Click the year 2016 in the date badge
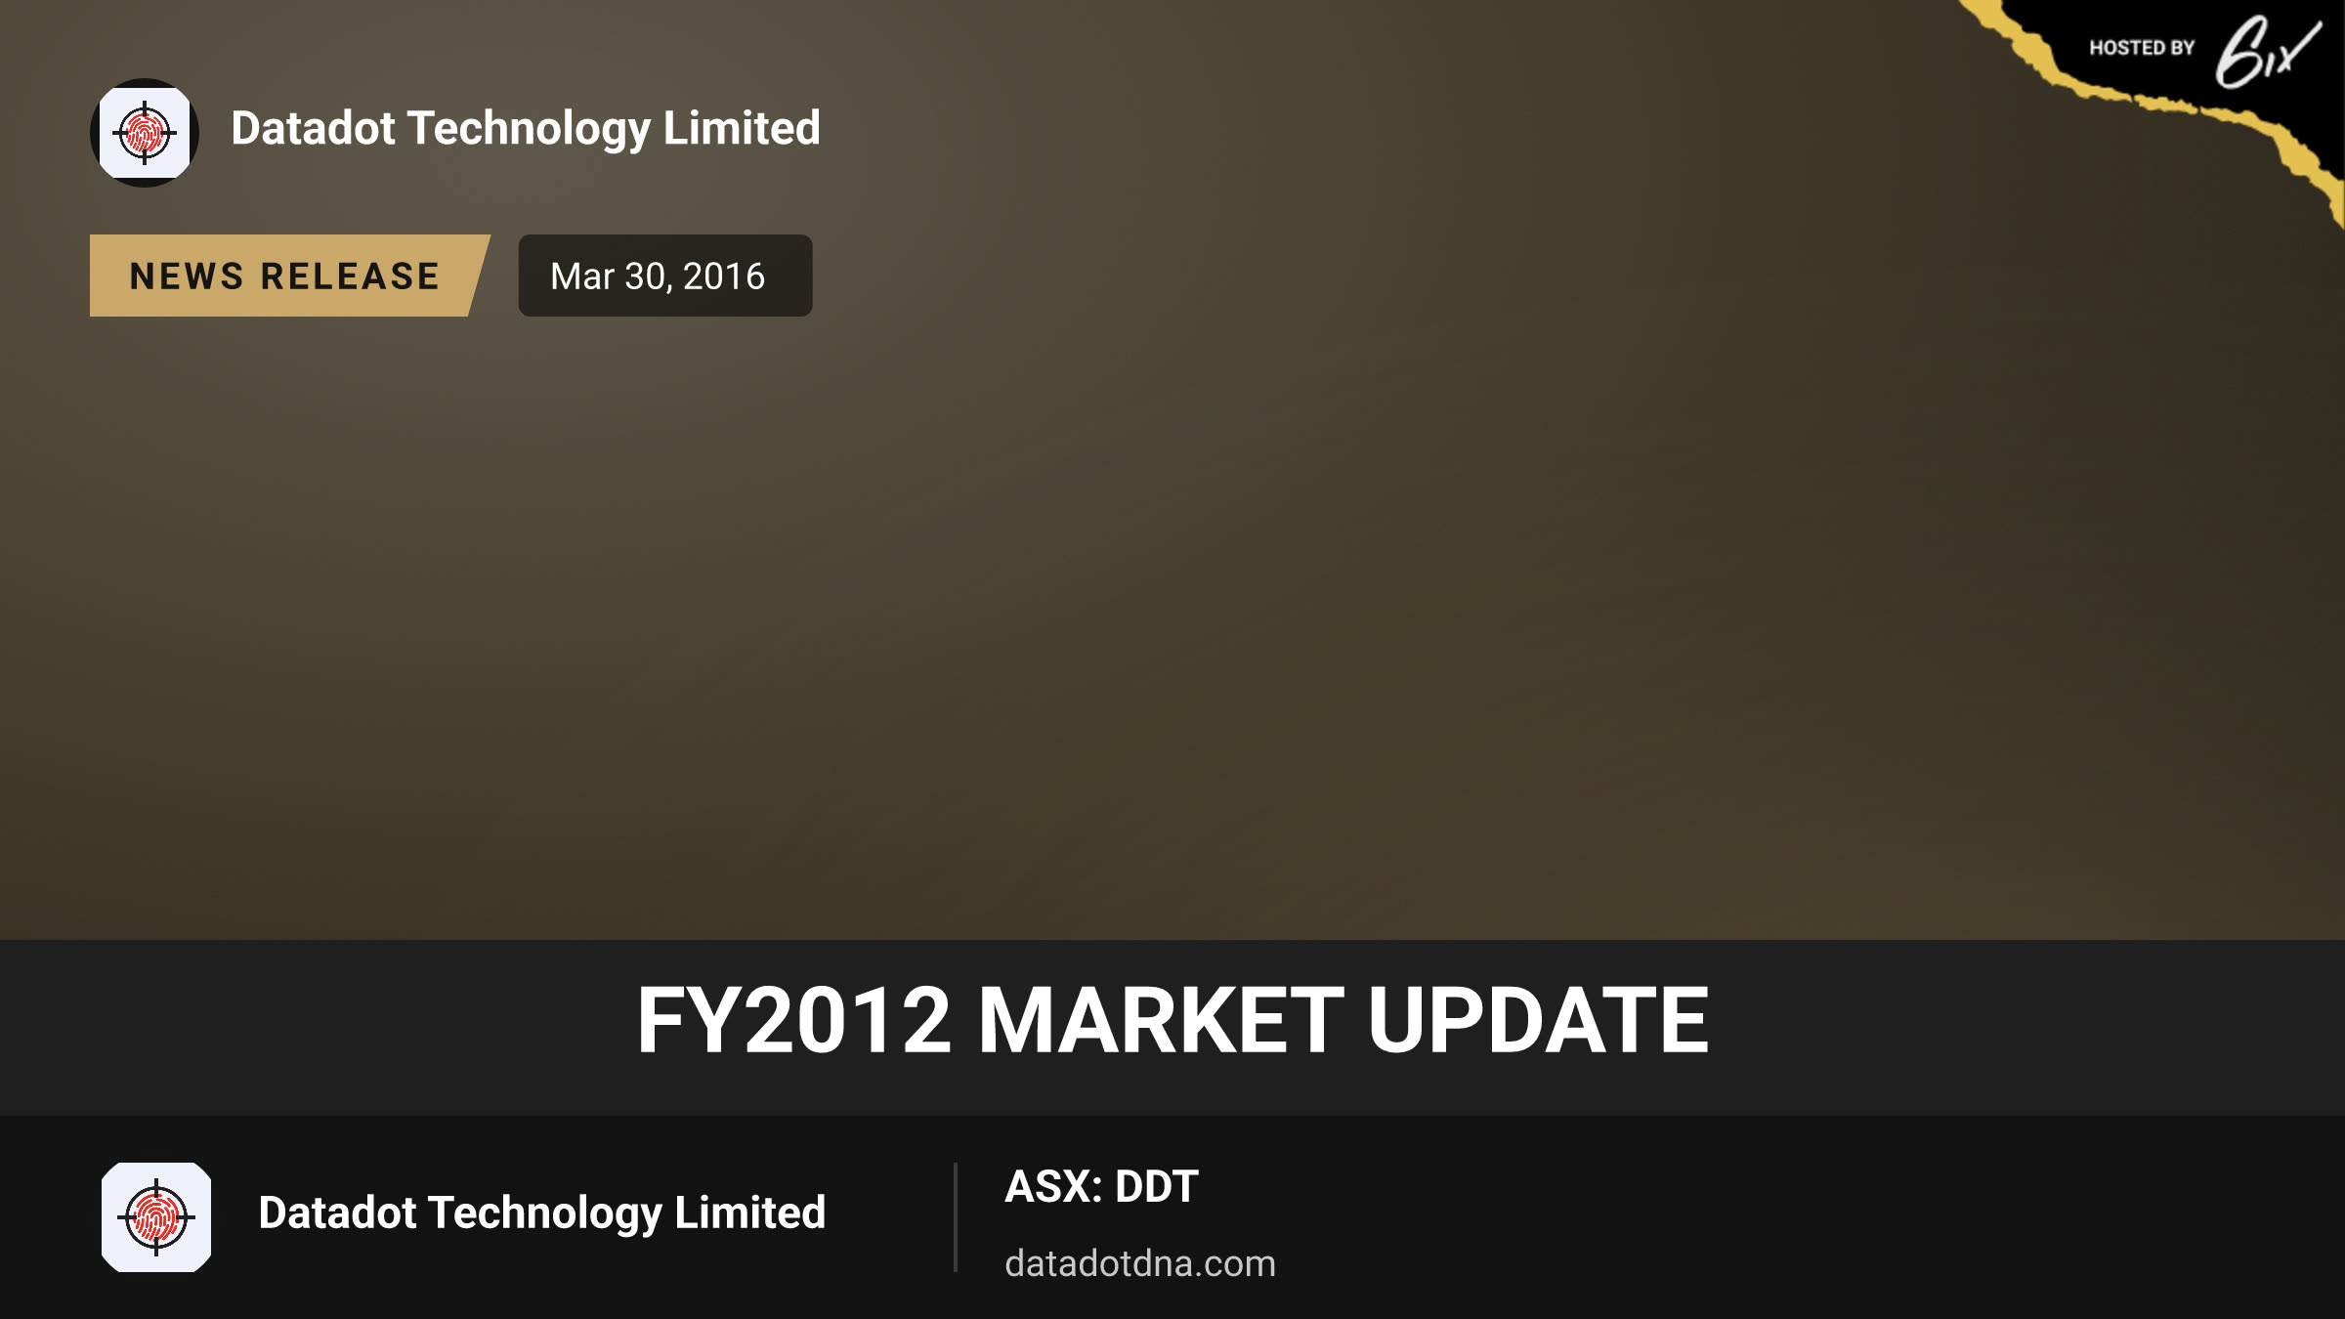Viewport: 2345px width, 1319px height. click(724, 277)
